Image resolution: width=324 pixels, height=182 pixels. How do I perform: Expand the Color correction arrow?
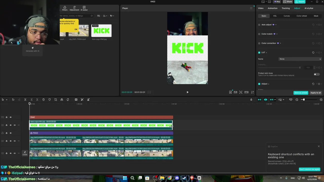point(280,43)
